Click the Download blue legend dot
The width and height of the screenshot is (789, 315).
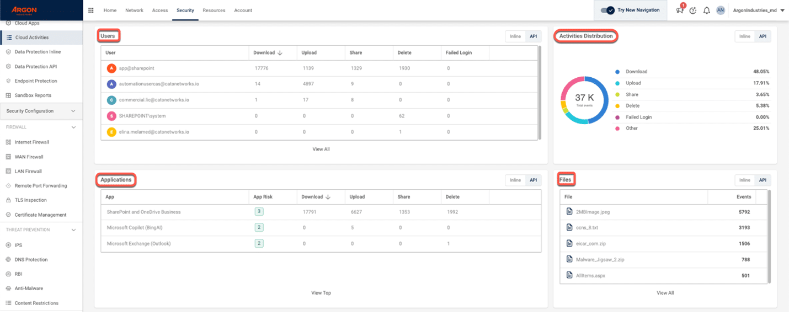617,72
